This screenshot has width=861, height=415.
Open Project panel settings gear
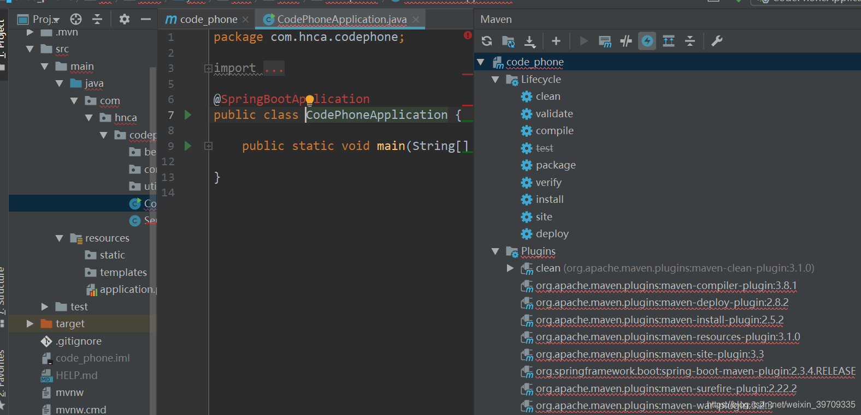pos(125,19)
